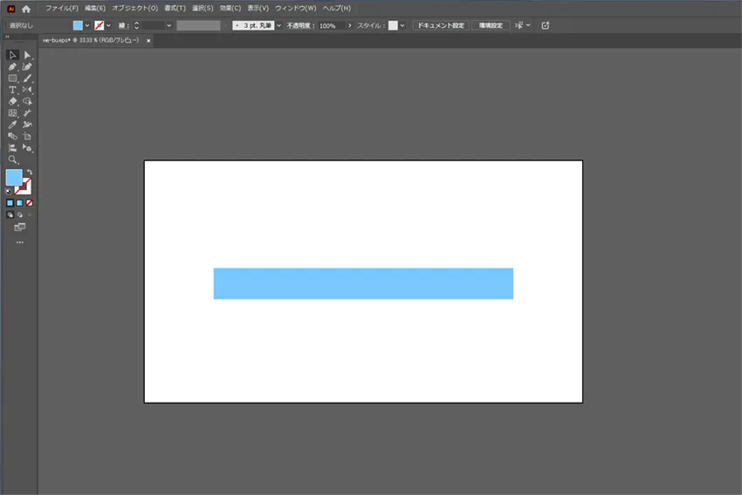Open the ウィンドウ(W) menu

tap(296, 8)
